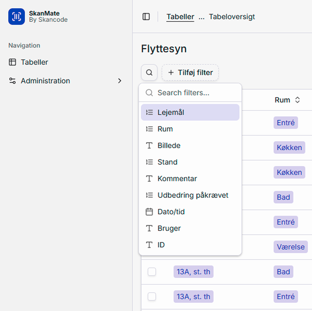The width and height of the screenshot is (312, 311).
Task: Choose Lejemål from the filter list
Action: click(x=171, y=112)
